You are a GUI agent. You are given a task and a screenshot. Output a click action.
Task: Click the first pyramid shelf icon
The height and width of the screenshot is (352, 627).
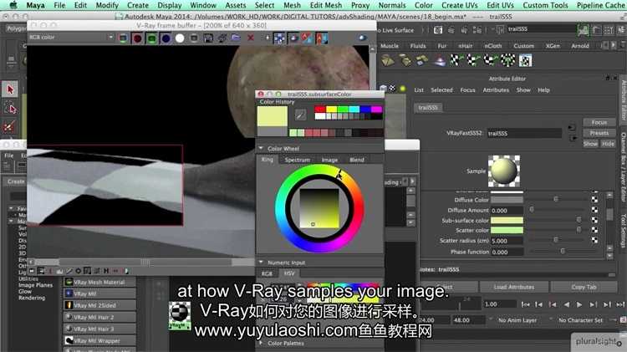click(x=387, y=61)
